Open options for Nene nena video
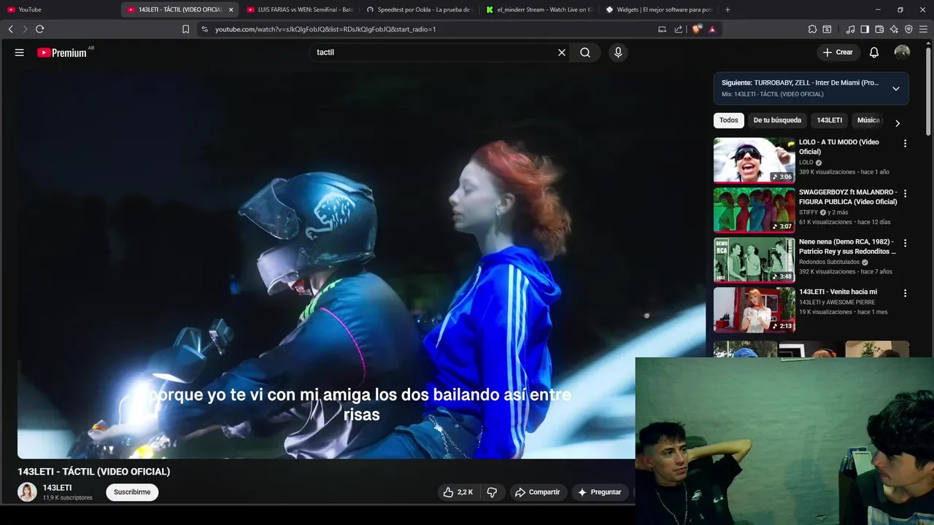Image resolution: width=934 pixels, height=525 pixels. (x=905, y=243)
